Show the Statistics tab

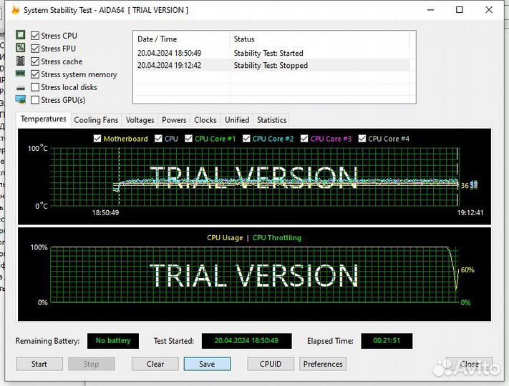click(272, 120)
